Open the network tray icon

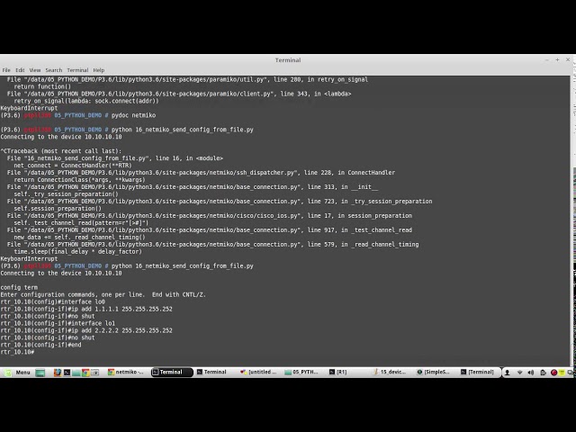click(x=519, y=373)
